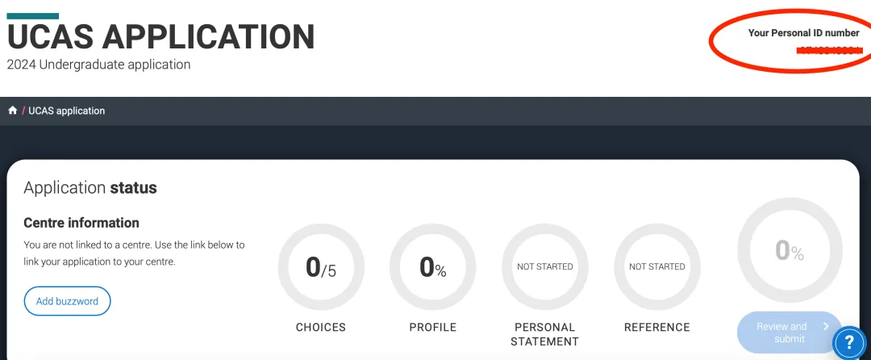Open the Personal Statement not started circle
Screen dimensions: 871x360
point(545,267)
